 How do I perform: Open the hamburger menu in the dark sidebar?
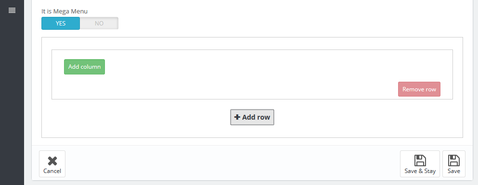click(12, 11)
